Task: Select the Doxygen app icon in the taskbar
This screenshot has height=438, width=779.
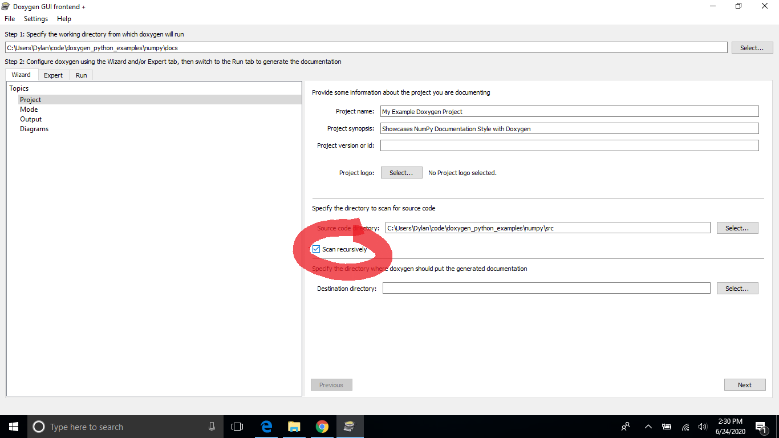Action: pyautogui.click(x=350, y=427)
